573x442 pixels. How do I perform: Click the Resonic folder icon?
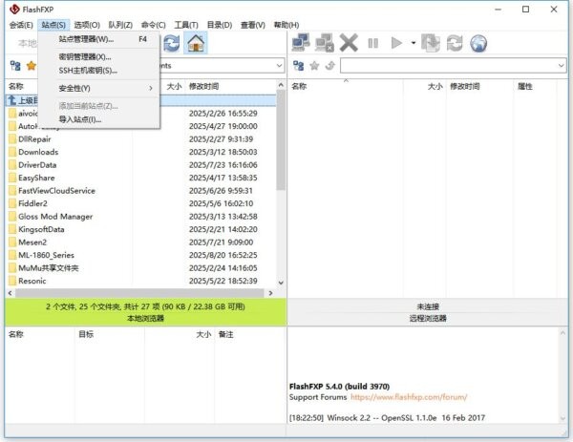[x=12, y=281]
